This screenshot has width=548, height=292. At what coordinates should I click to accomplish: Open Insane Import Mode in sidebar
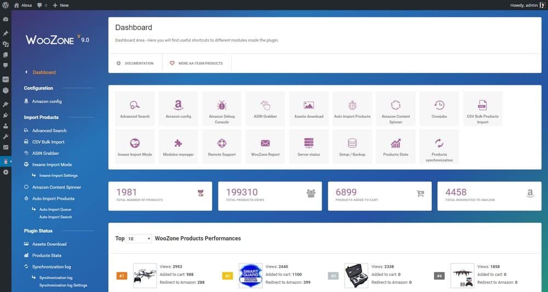52,164
